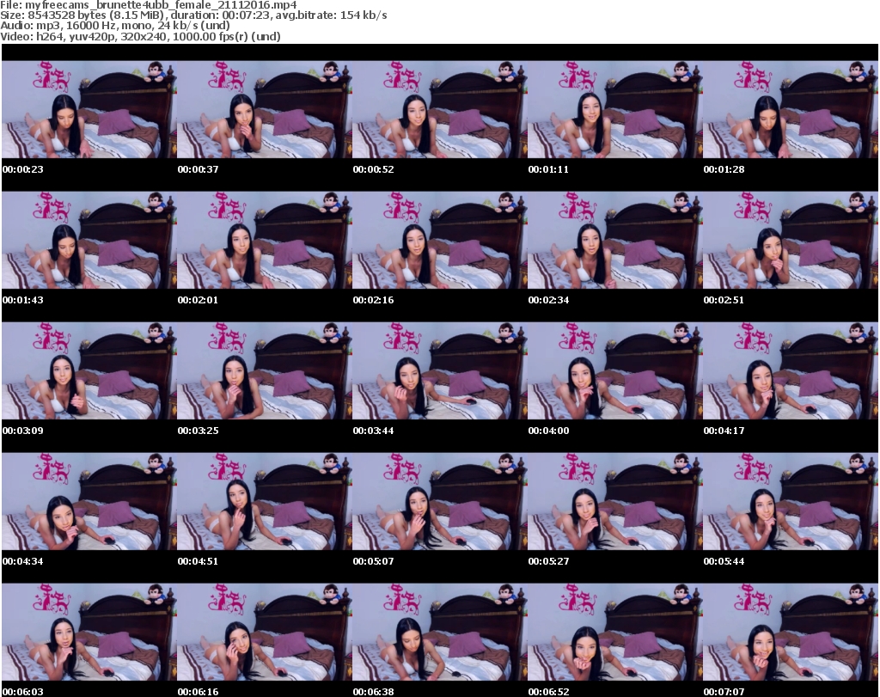Choose the thumbnail labeled 00:06:52

[x=614, y=633]
